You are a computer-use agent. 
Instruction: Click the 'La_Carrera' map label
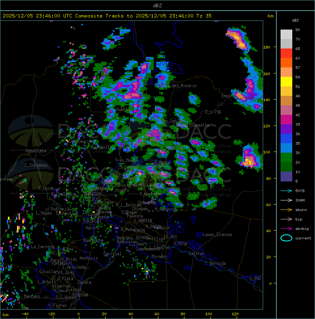click(x=42, y=247)
